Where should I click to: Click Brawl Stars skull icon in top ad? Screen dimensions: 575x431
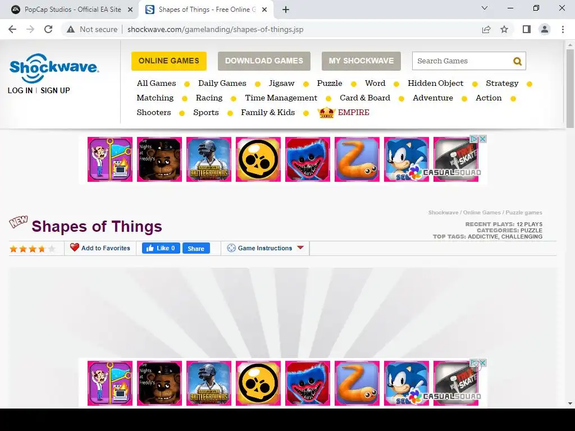pos(258,159)
